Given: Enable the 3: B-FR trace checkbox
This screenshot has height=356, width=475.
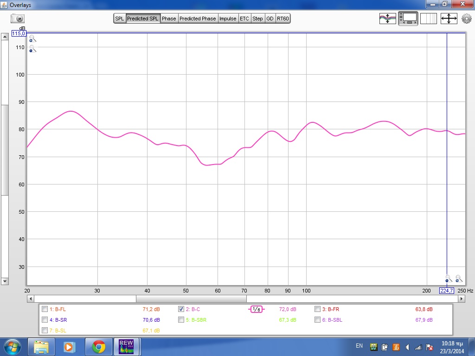Looking at the screenshot, I should (317, 309).
